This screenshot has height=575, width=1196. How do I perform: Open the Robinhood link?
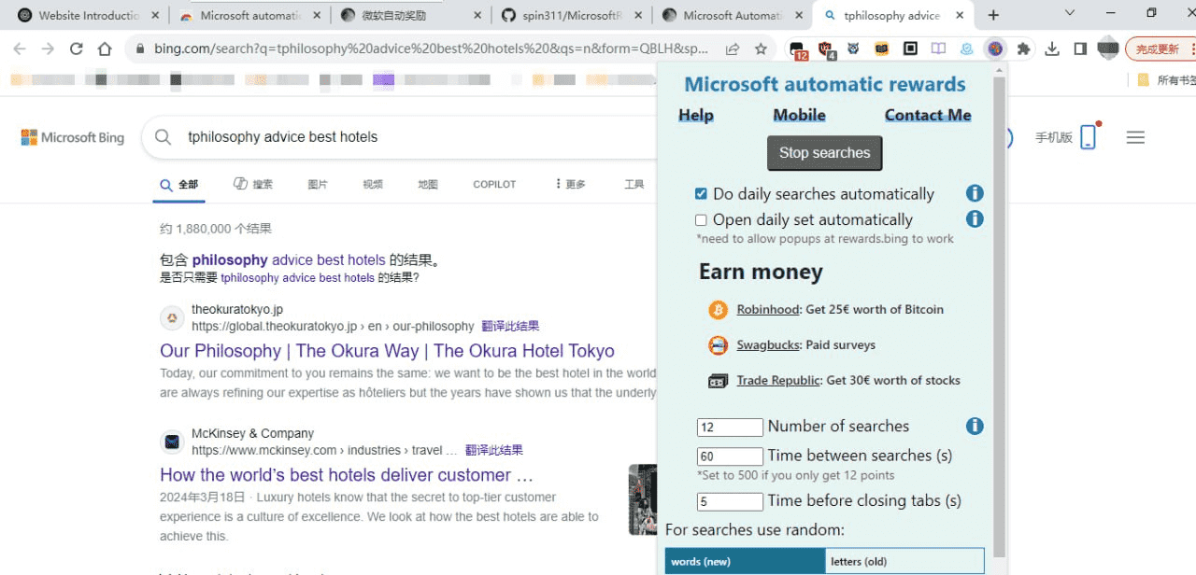click(x=768, y=309)
